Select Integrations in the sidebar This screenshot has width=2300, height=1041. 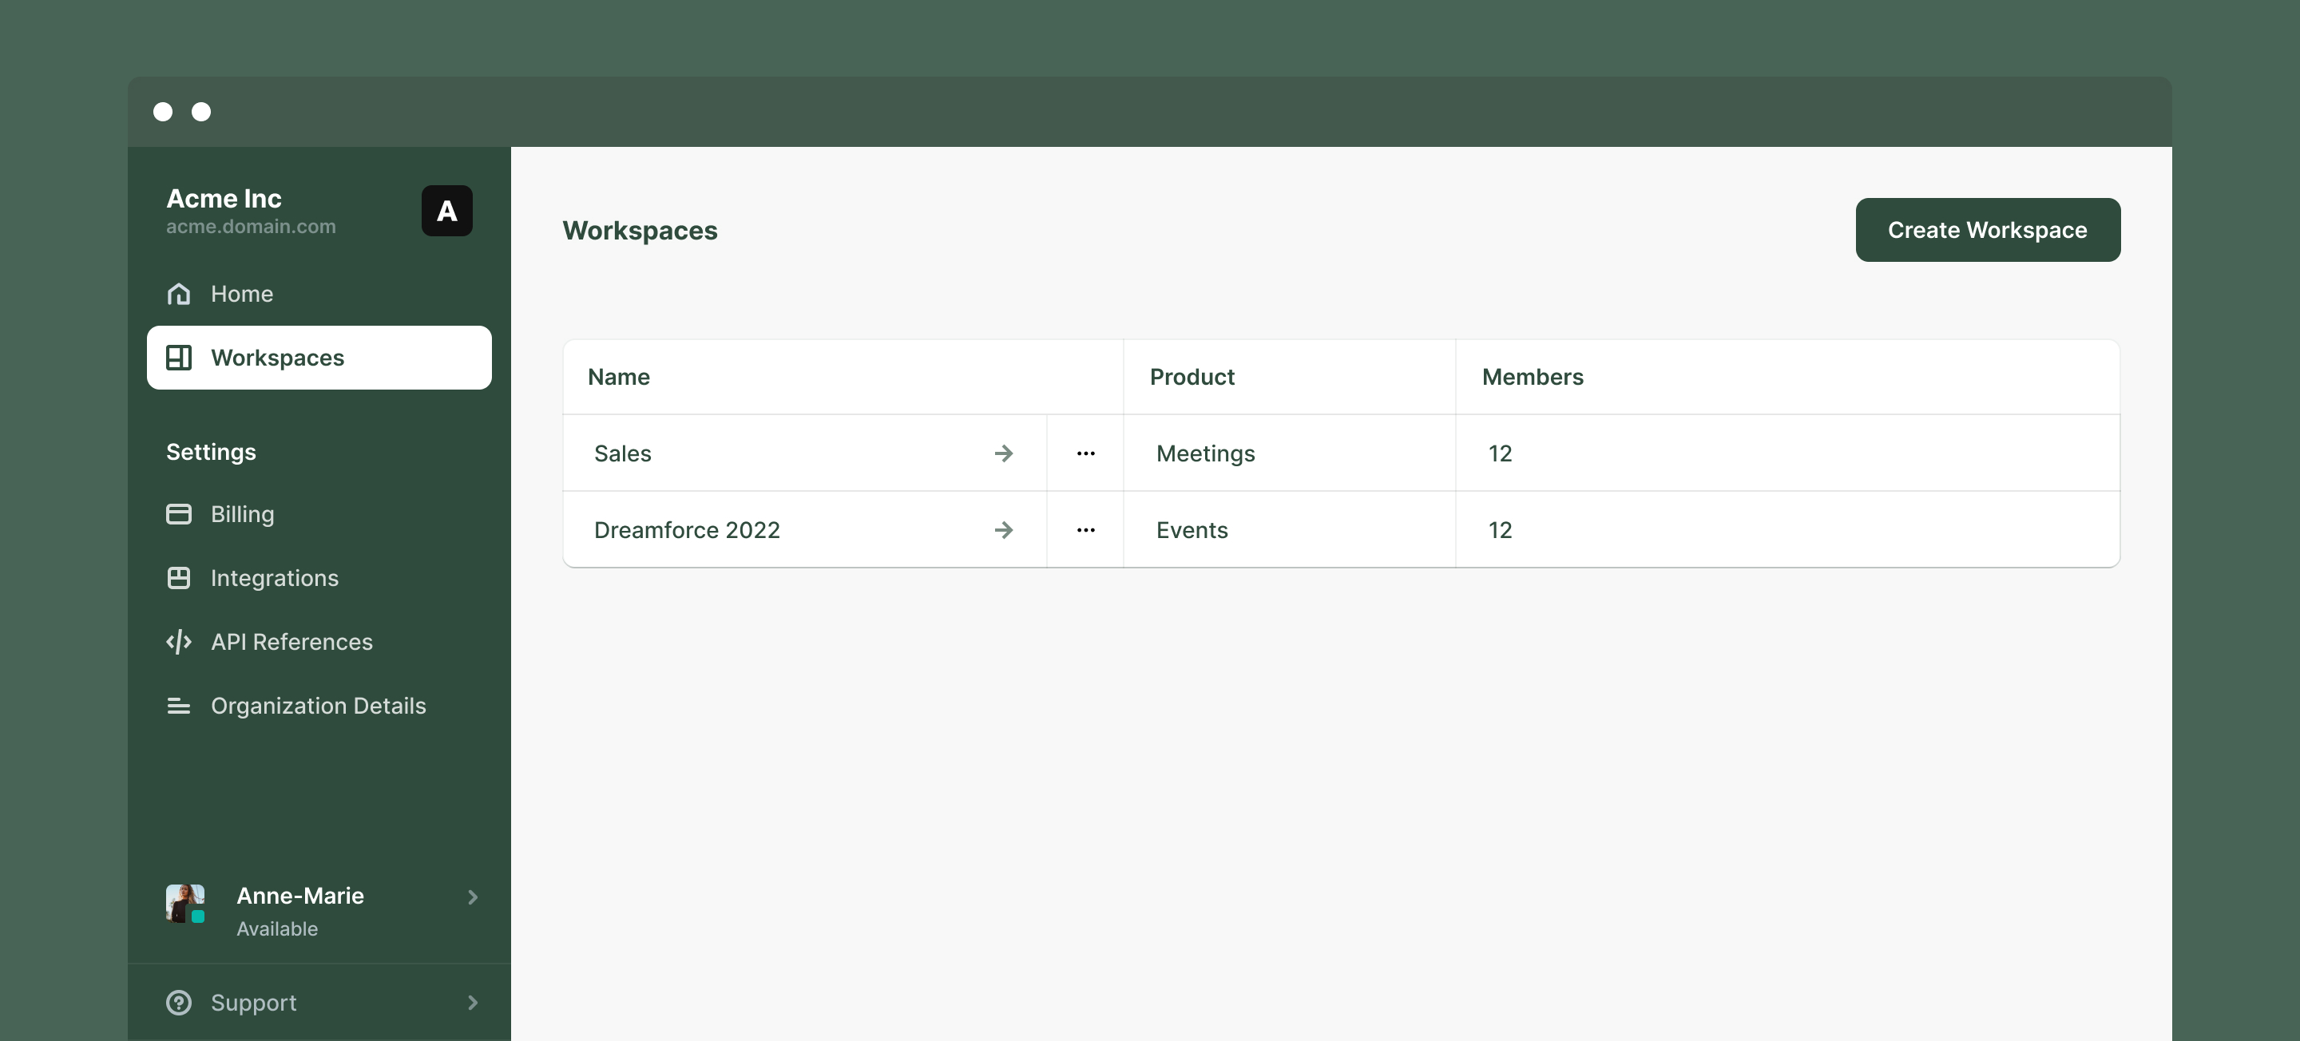(274, 579)
